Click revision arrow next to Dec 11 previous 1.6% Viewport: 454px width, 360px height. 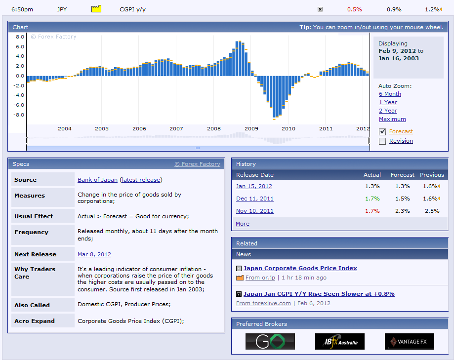(439, 199)
